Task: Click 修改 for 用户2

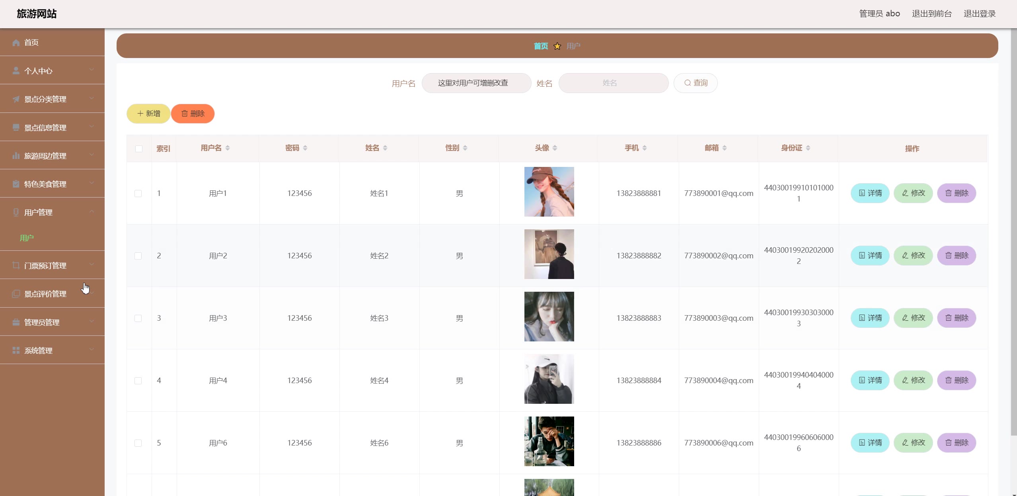Action: pyautogui.click(x=913, y=256)
